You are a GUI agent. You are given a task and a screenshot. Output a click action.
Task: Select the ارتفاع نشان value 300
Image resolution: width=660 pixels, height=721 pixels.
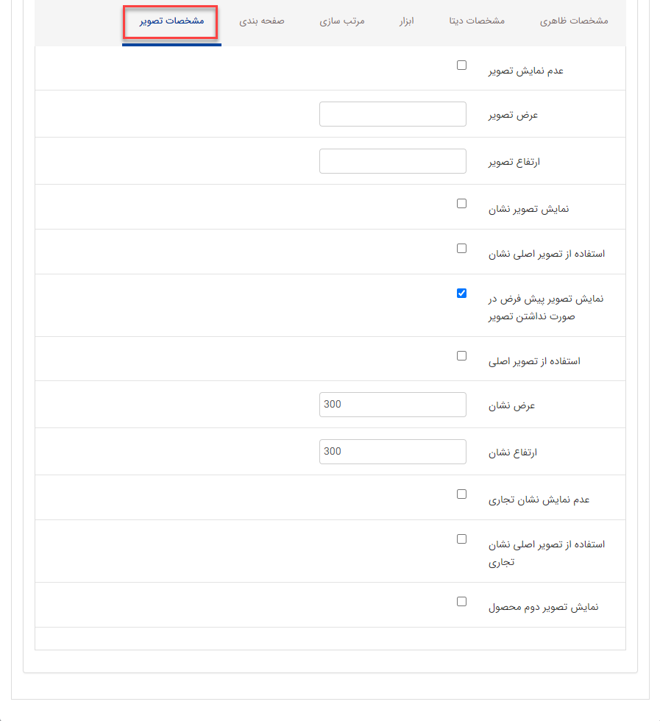392,451
